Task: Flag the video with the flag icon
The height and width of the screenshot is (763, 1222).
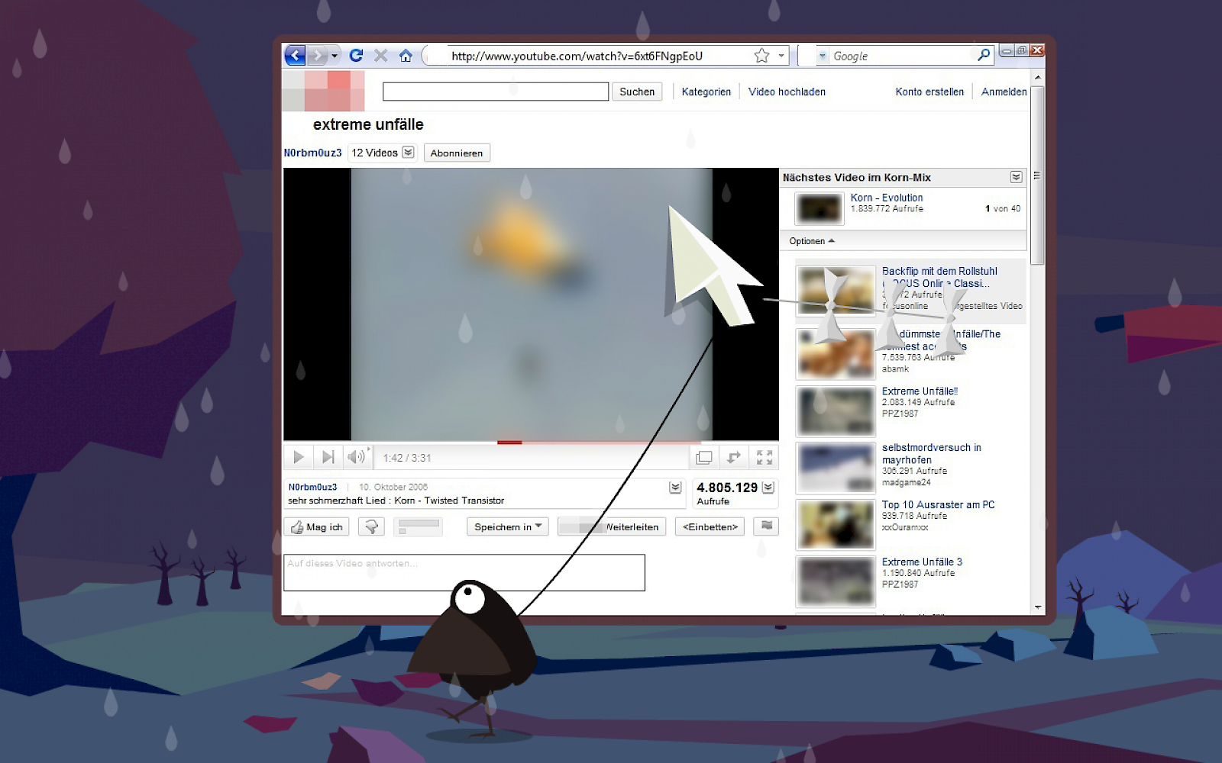Action: click(x=766, y=526)
